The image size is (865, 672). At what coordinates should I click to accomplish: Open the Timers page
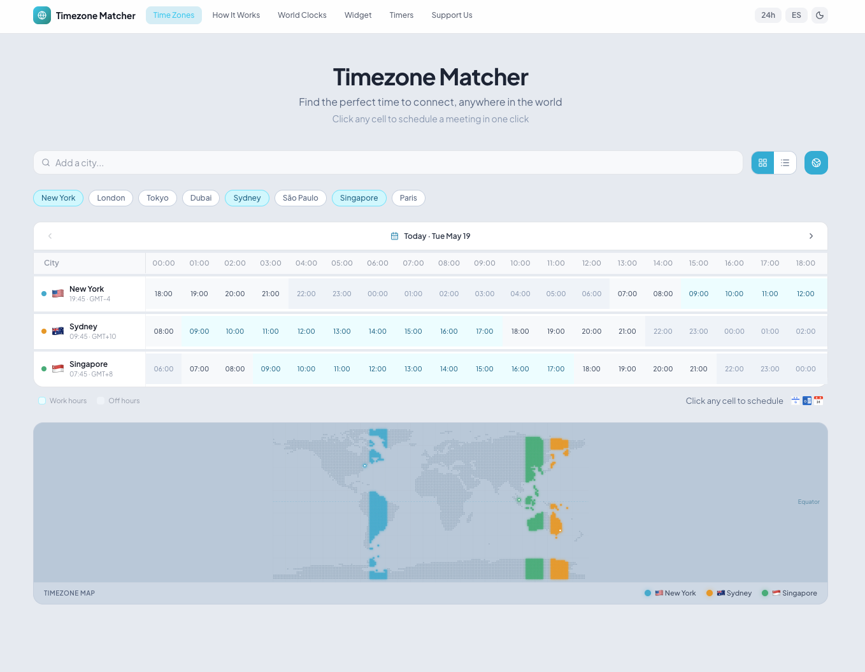401,15
